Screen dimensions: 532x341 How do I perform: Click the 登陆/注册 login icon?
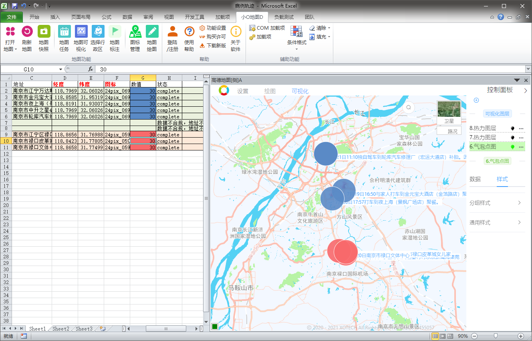tap(172, 32)
